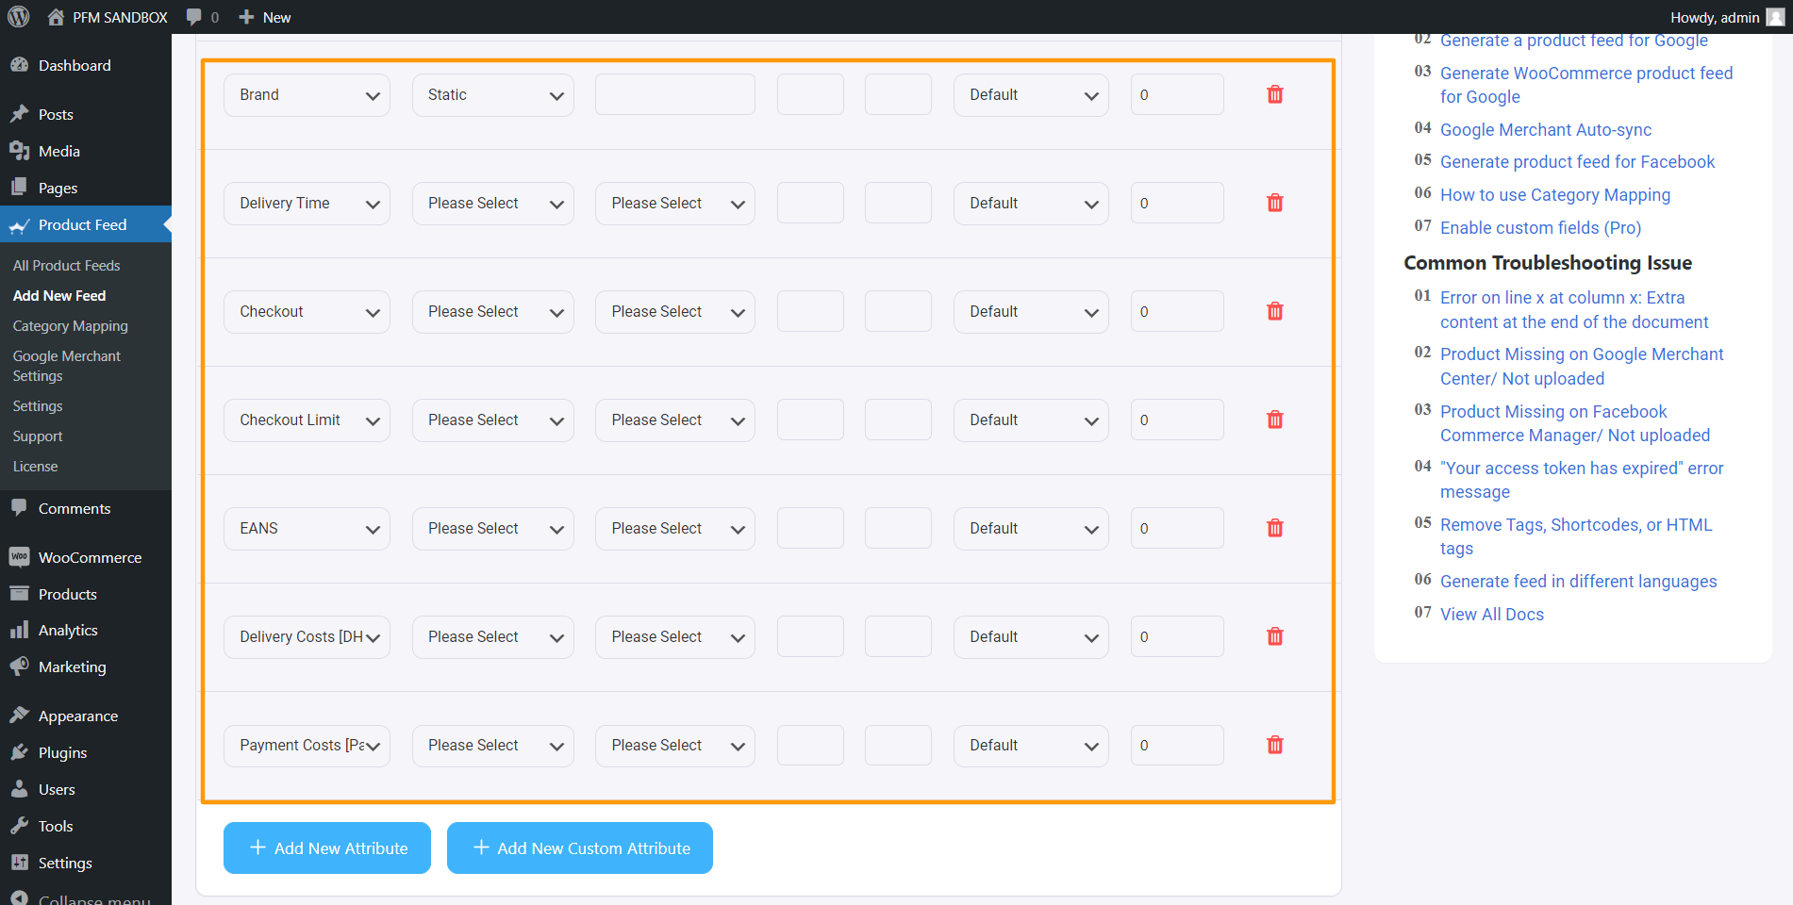Delete the Checkout Limit attribute row
The image size is (1793, 905).
pos(1274,420)
